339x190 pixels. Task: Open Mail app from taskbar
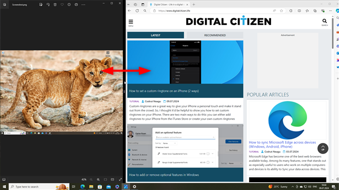pyautogui.click(x=108, y=186)
